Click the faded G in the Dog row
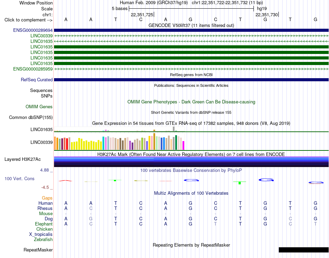This screenshot has width=329, height=258. (91, 219)
